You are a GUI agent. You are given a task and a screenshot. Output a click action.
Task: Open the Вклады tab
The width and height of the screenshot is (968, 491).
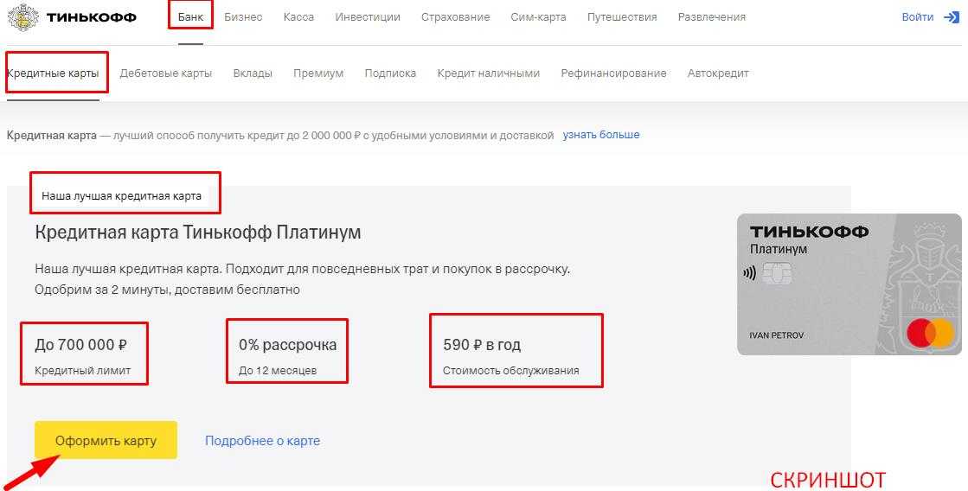[x=253, y=73]
